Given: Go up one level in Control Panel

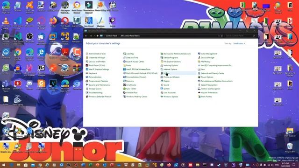Looking at the screenshot, I should [x=98, y=35].
